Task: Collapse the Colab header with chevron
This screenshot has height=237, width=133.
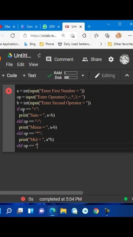Action: [x=127, y=75]
